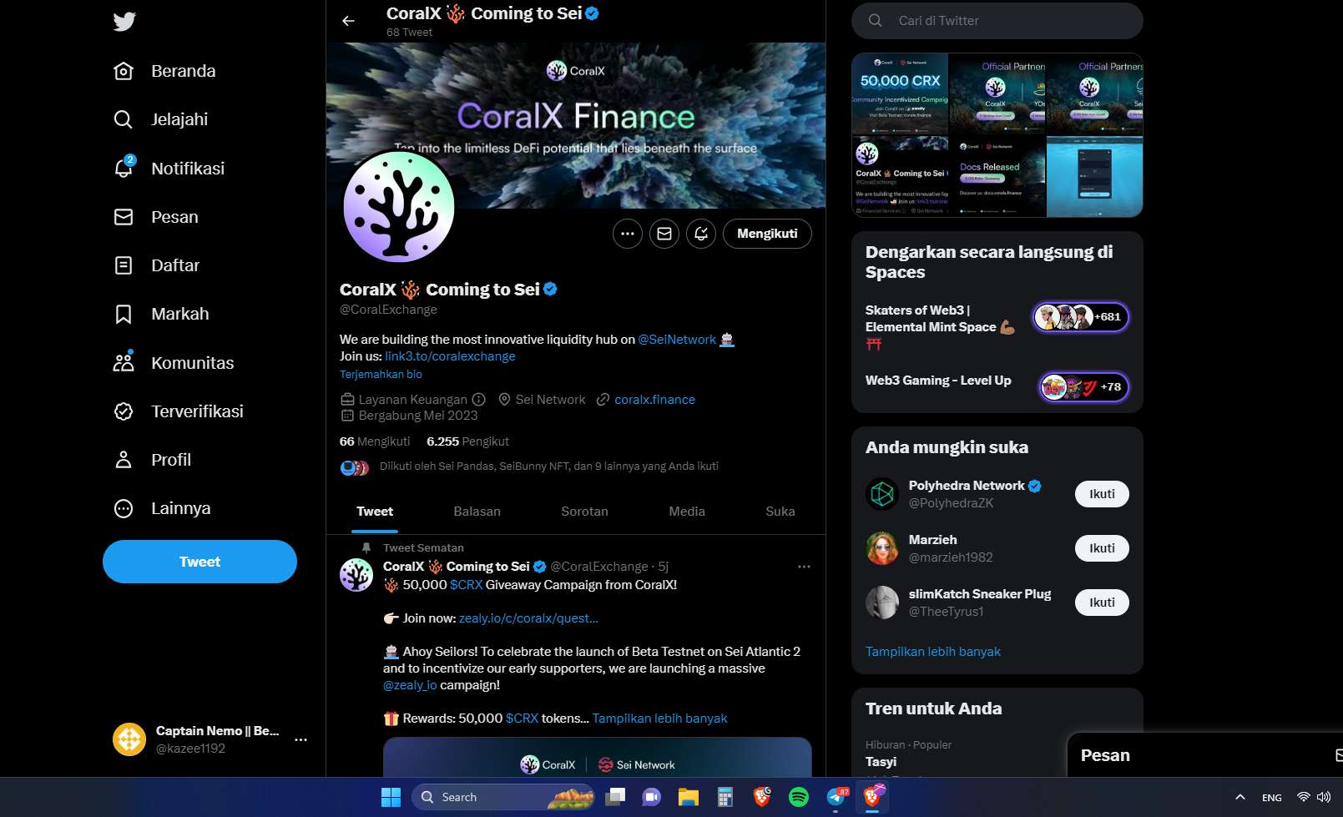Expand the Pesan messages drawer
The height and width of the screenshot is (817, 1343).
pyautogui.click(x=1205, y=755)
